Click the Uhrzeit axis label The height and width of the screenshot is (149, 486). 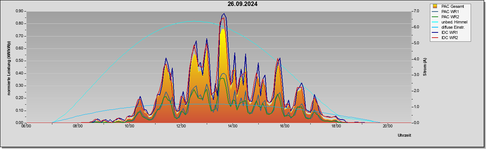click(x=405, y=136)
